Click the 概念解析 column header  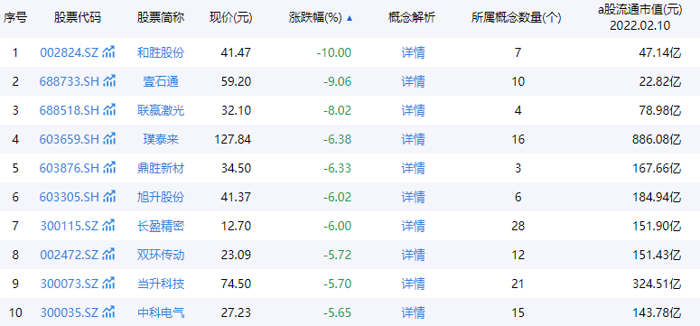412,18
